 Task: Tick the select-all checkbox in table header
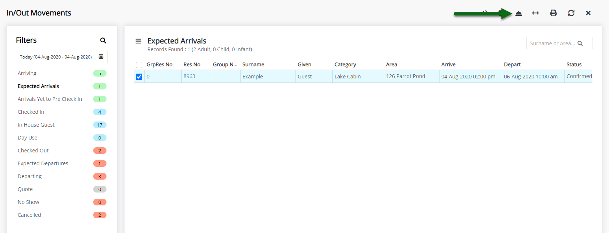tap(139, 65)
